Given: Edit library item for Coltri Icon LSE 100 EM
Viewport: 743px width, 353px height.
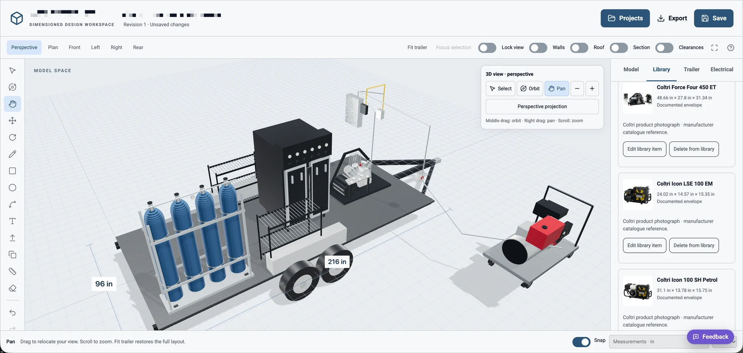Looking at the screenshot, I should coord(644,245).
